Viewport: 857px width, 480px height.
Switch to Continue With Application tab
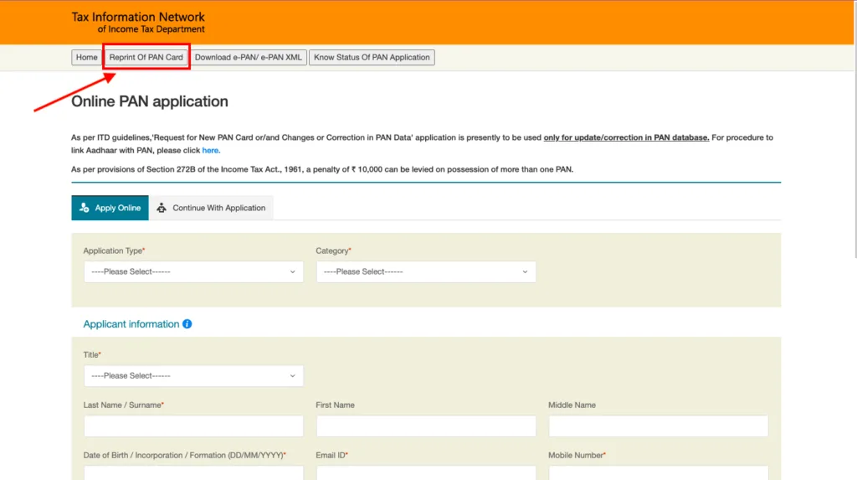tap(211, 208)
